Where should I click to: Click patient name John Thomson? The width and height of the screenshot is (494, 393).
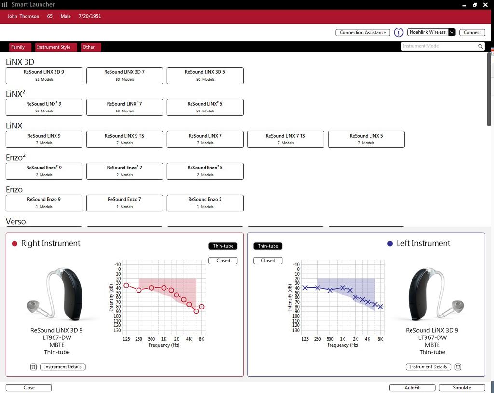(x=23, y=16)
